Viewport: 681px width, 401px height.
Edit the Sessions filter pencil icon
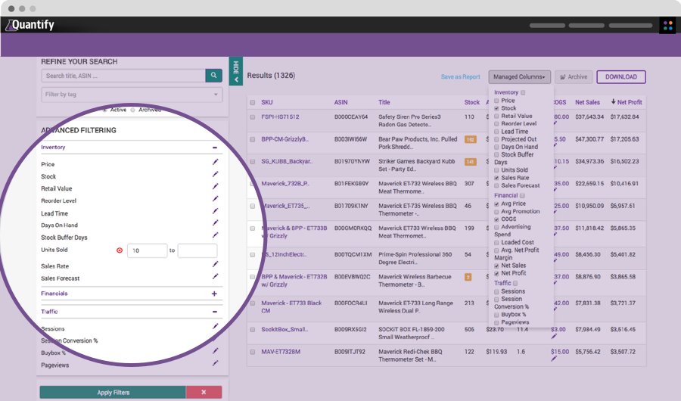click(215, 326)
